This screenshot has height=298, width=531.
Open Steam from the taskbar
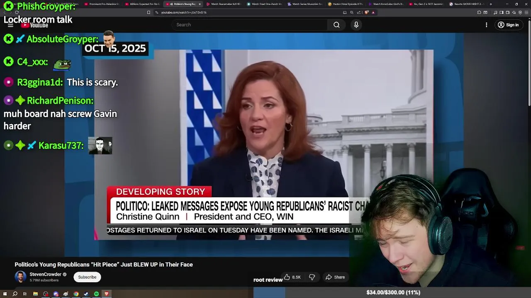(86, 294)
